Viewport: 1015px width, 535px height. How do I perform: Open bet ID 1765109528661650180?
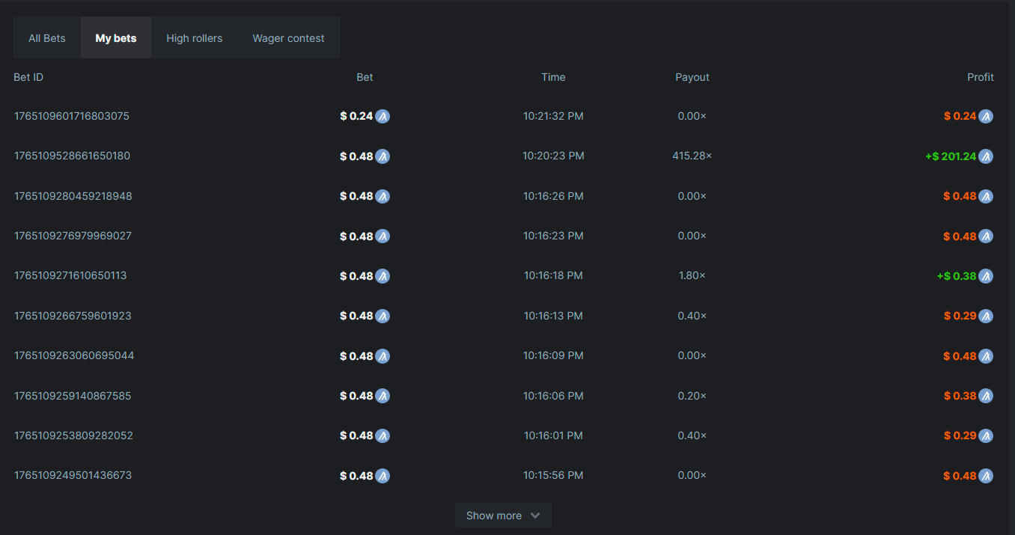tap(72, 156)
